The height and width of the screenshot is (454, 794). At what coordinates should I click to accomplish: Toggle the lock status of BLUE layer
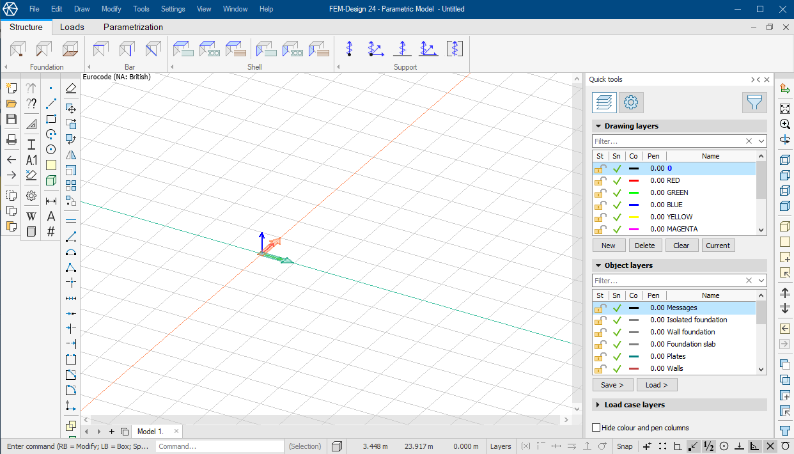coord(600,205)
